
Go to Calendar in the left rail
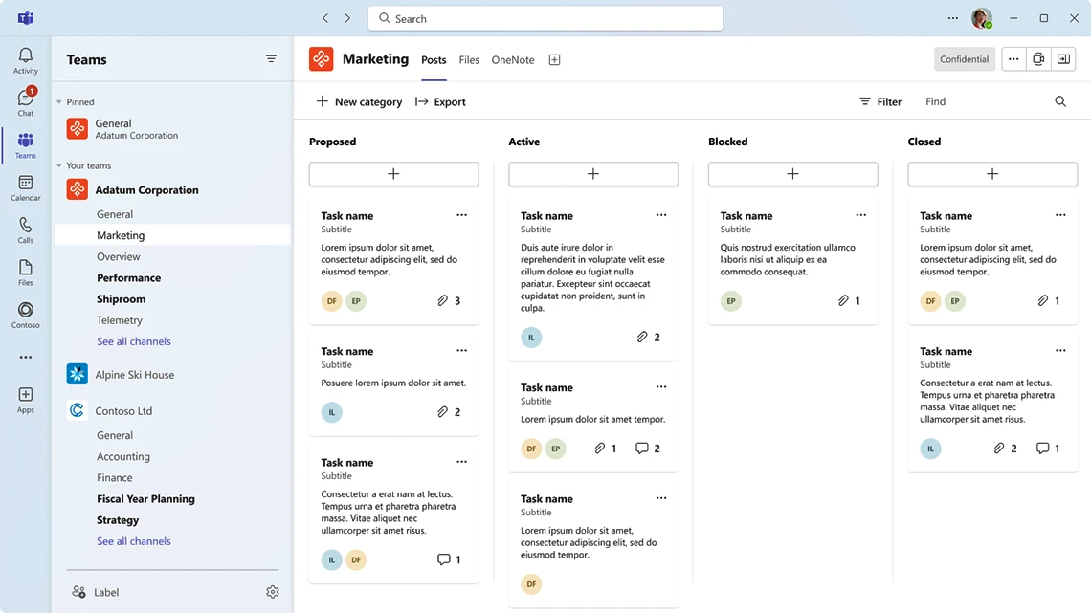(x=26, y=187)
